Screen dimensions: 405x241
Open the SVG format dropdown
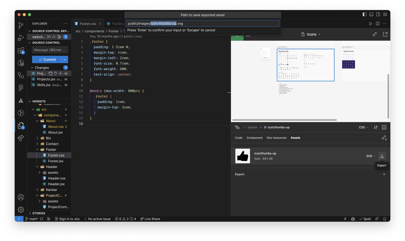371,156
